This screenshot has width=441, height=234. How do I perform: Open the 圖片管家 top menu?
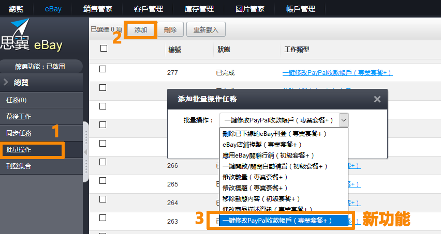coord(250,9)
